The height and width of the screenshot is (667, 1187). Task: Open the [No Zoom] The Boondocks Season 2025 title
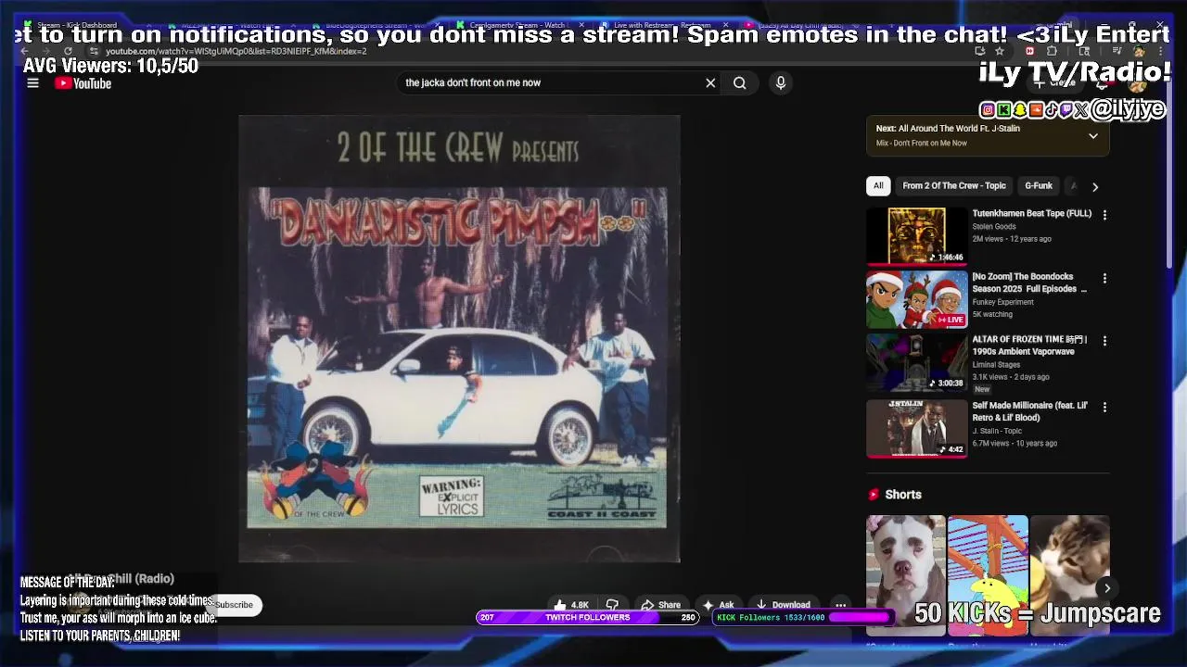point(1029,283)
